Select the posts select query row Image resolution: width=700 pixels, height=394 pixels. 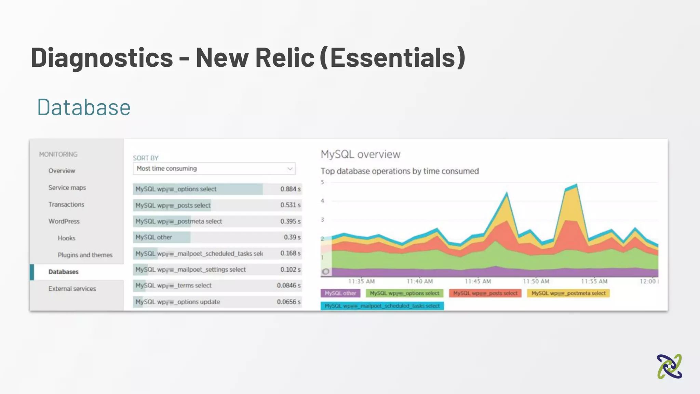pos(217,205)
